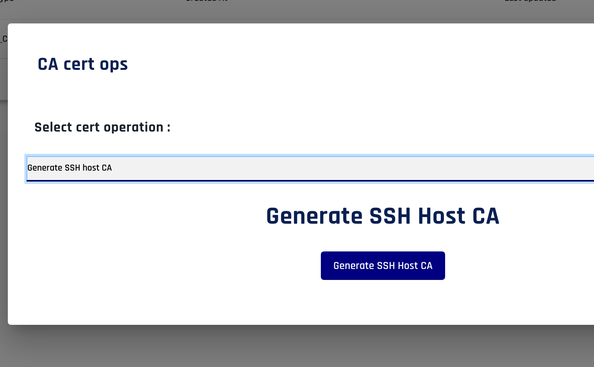
Task: Click the 'CA cert ops' dialog title
Action: click(x=82, y=64)
